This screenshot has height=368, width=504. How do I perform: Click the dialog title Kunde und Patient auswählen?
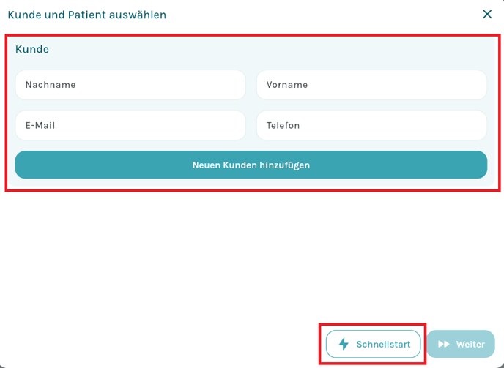[x=86, y=15]
